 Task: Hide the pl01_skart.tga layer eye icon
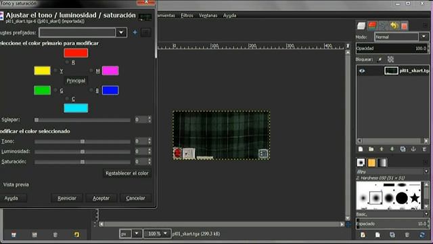pos(362,70)
